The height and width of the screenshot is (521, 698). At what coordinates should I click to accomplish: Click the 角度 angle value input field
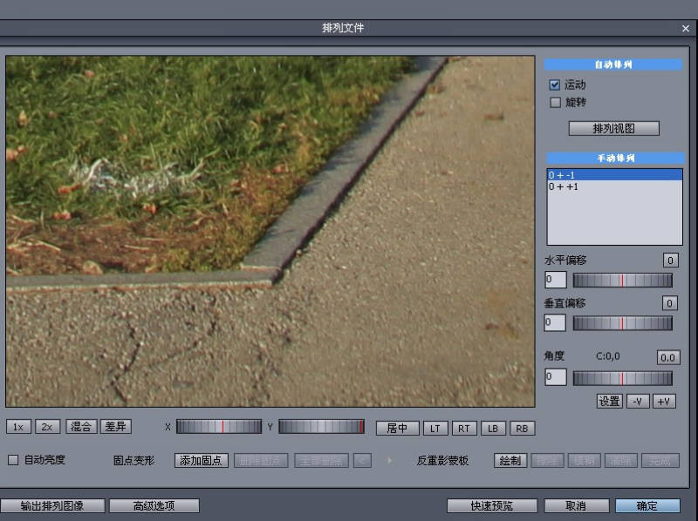[555, 377]
